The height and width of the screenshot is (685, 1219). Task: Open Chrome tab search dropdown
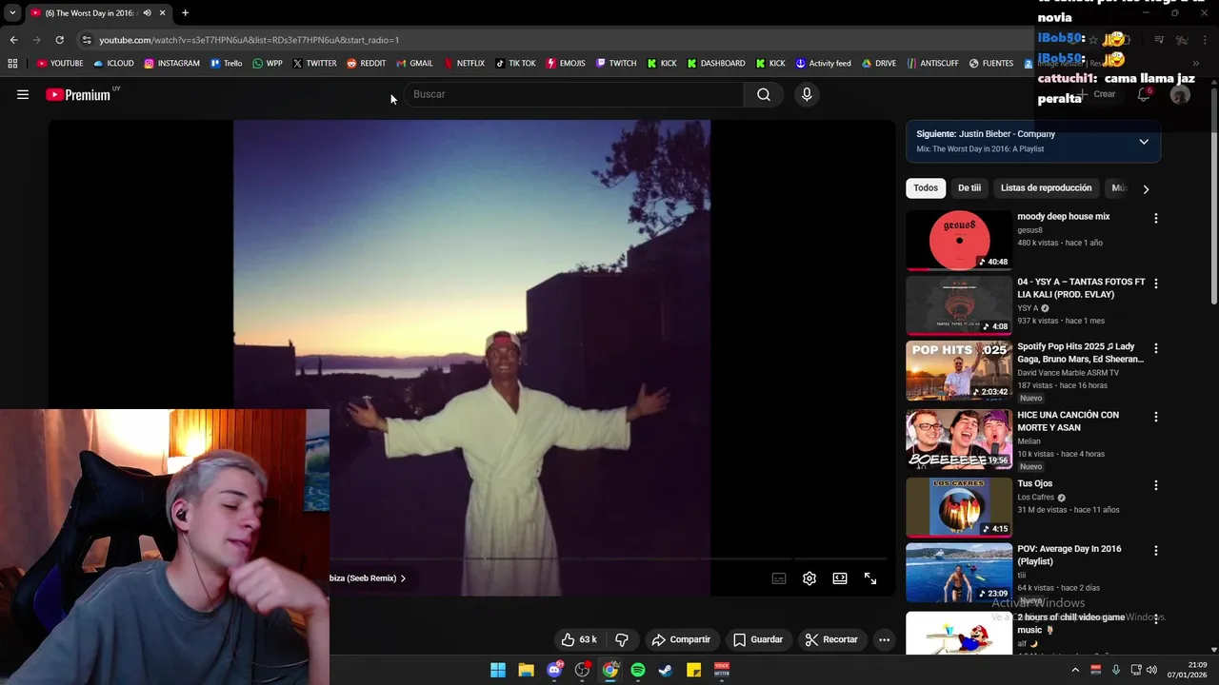12,13
